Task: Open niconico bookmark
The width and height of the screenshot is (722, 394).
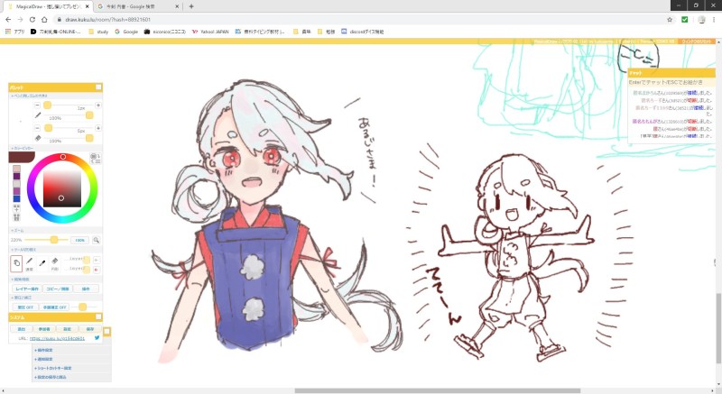Action: tap(165, 32)
